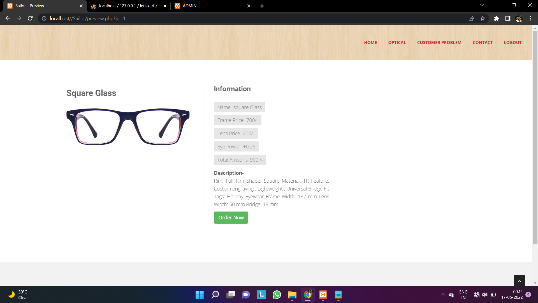Go back to the previous page
The width and height of the screenshot is (538, 303).
pyautogui.click(x=8, y=19)
